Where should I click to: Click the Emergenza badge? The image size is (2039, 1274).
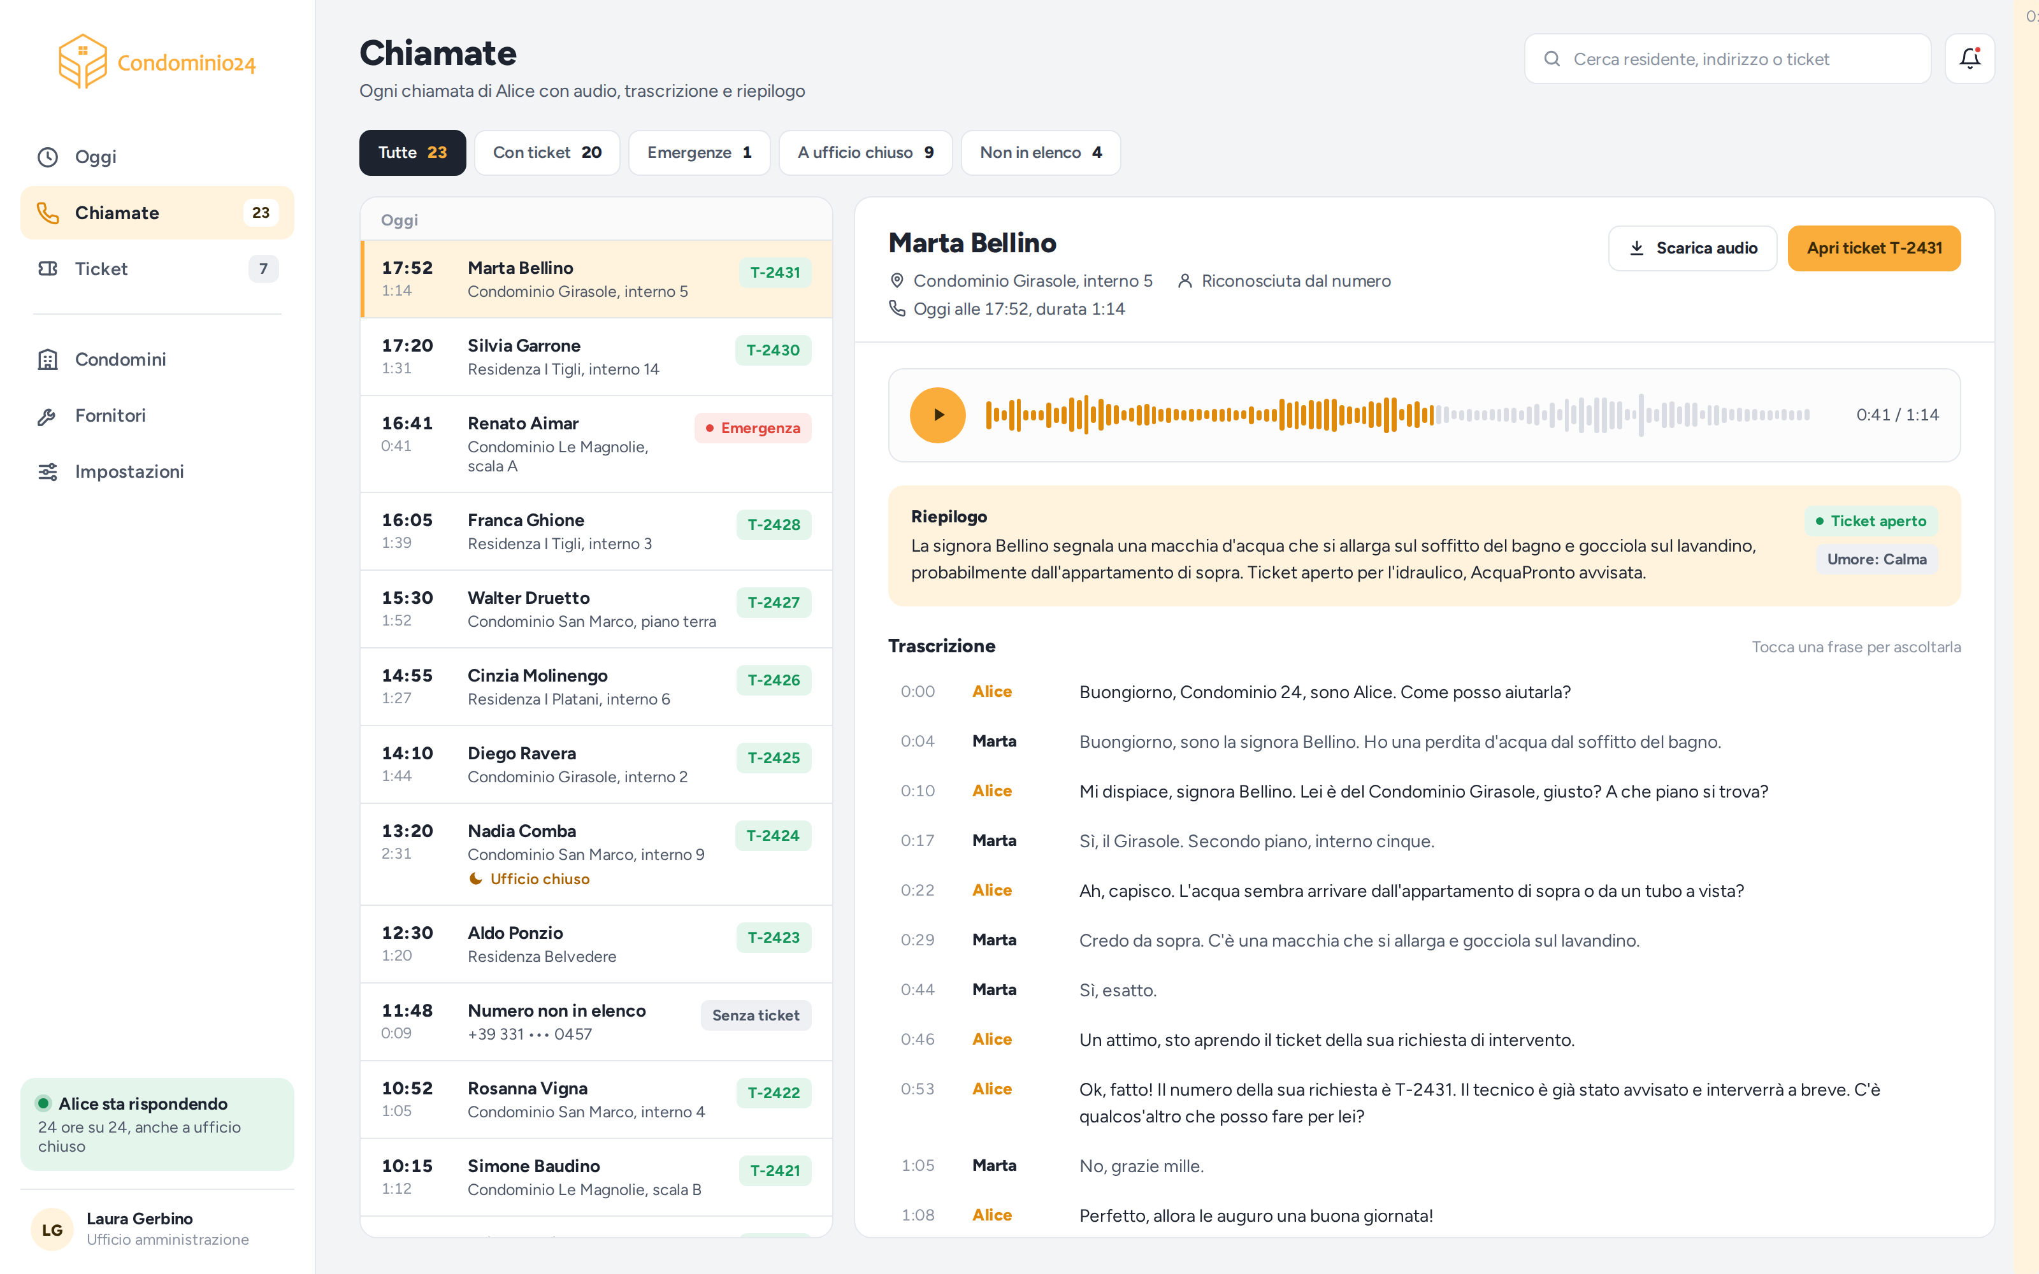point(753,428)
